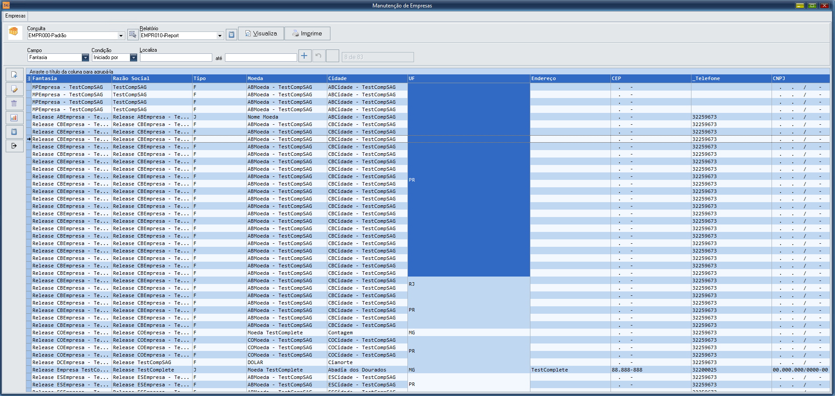This screenshot has width=835, height=396.
Task: Select 'Release ABEmpresa' Fantasia cell
Action: coord(72,117)
